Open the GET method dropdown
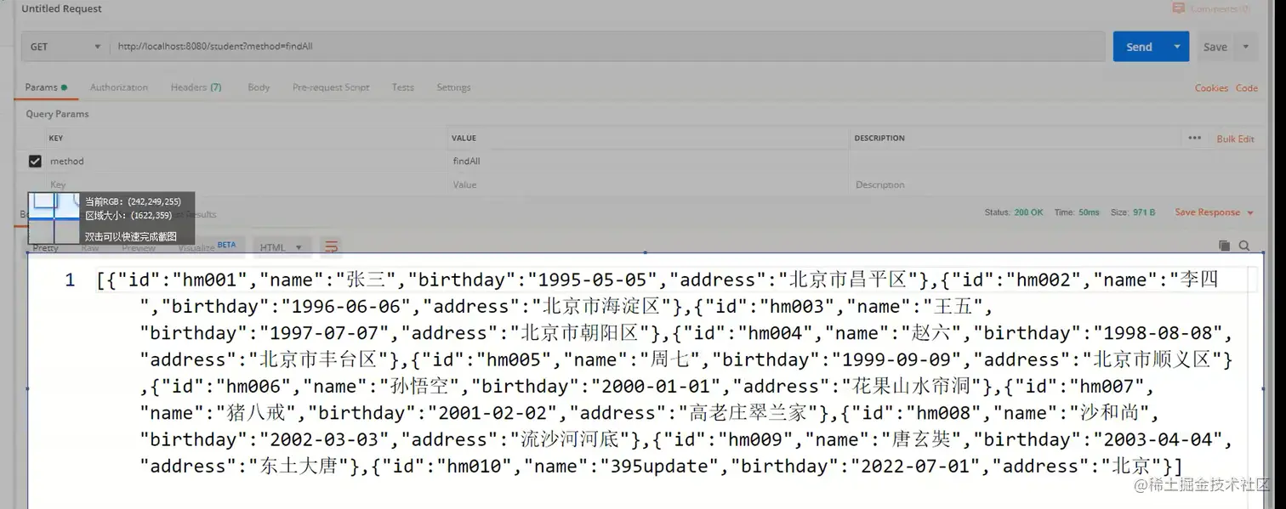Screen dimensions: 1286x509 (65, 47)
